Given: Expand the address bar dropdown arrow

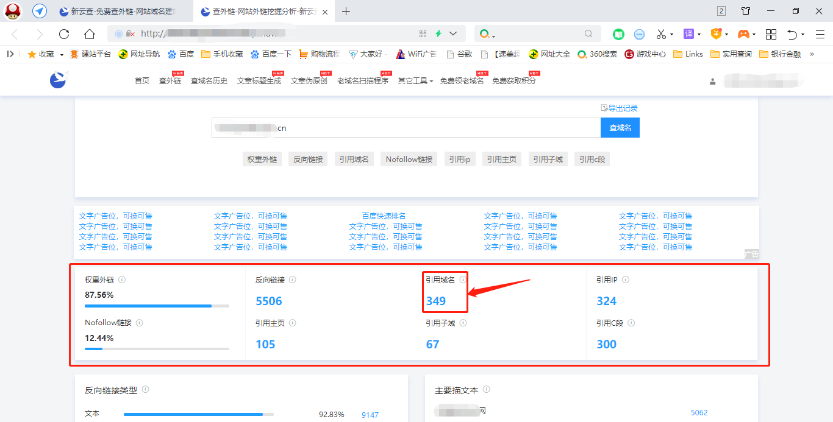Looking at the screenshot, I should coord(452,33).
